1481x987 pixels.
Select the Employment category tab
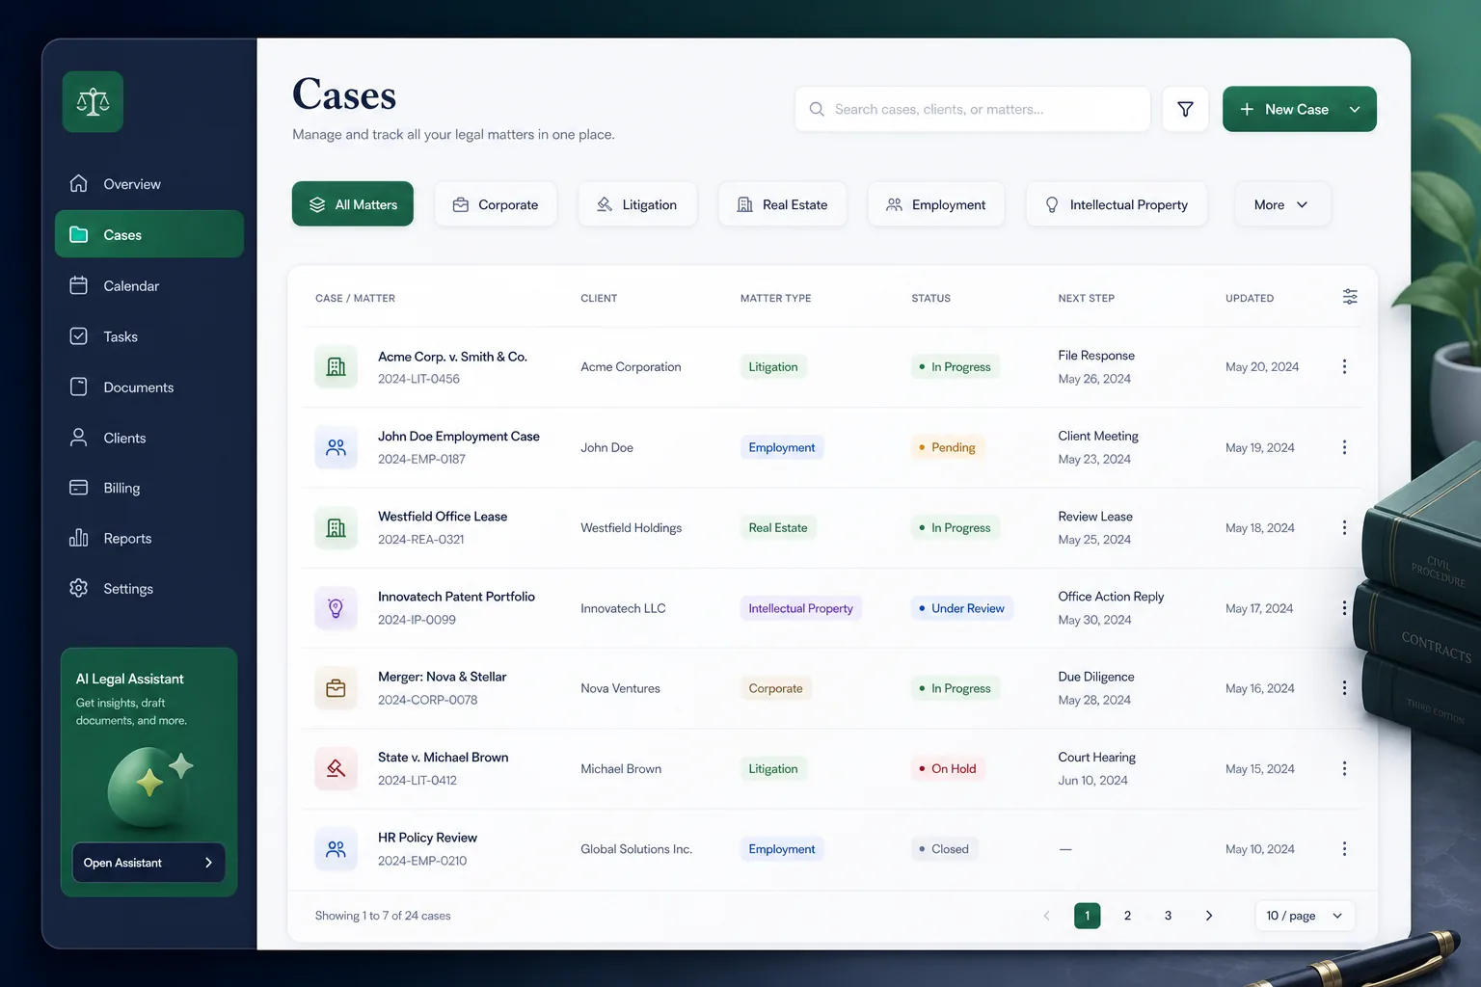pos(936,204)
